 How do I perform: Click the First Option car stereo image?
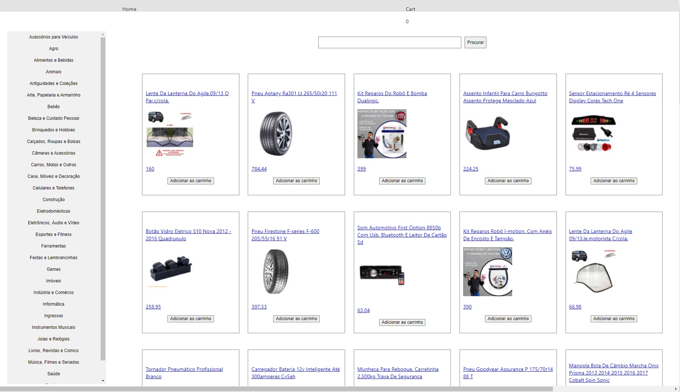[x=382, y=275]
